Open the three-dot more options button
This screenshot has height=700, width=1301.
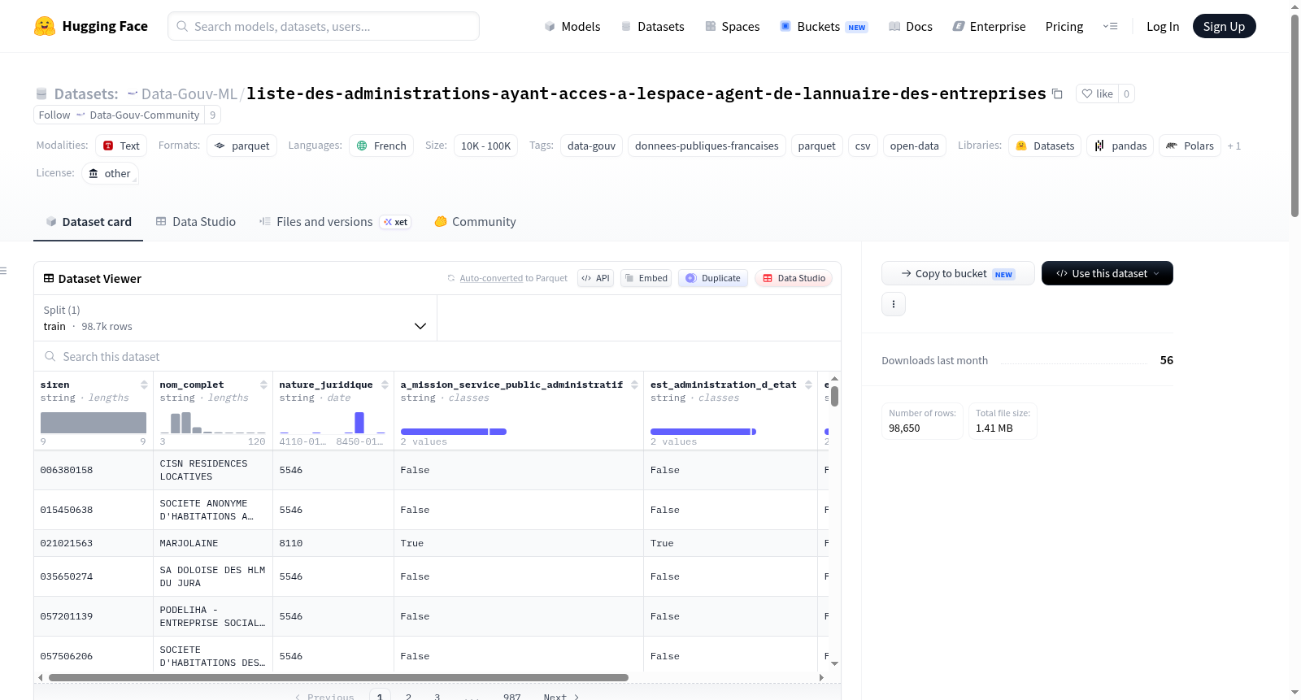pos(894,304)
